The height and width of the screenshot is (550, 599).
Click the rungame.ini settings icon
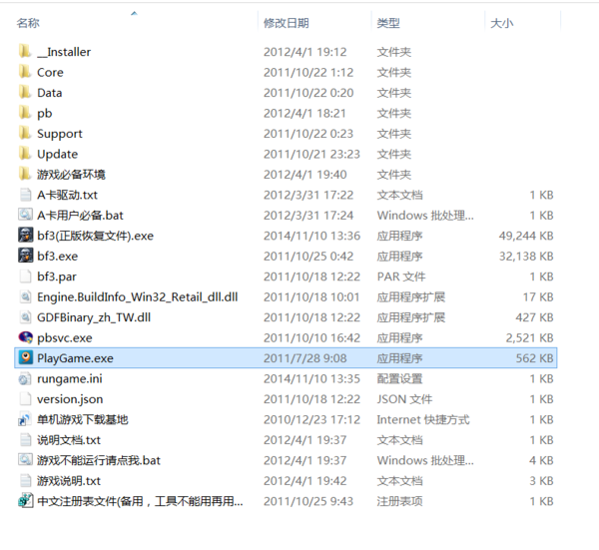[x=24, y=378]
